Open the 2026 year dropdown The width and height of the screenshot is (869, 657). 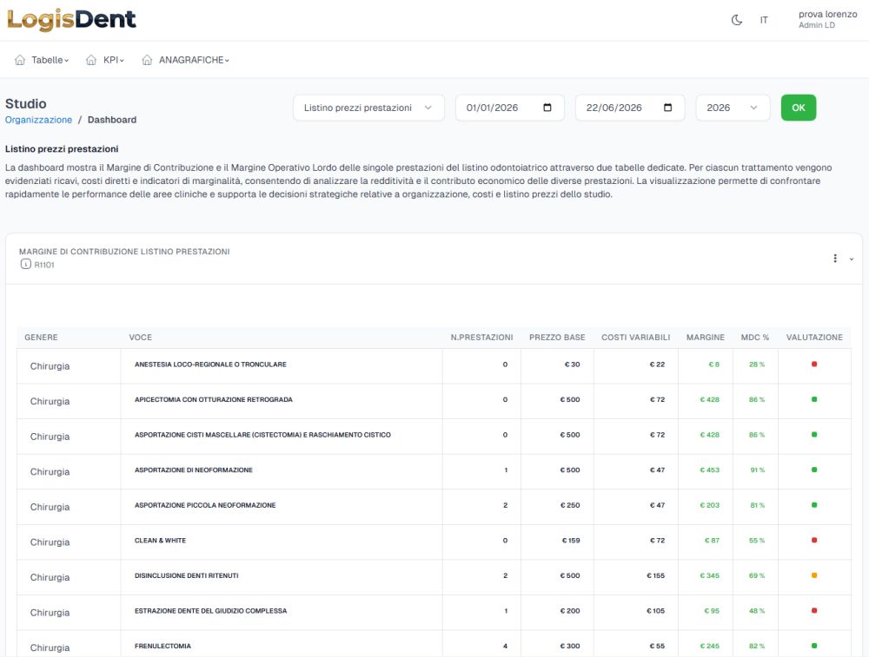pos(733,108)
